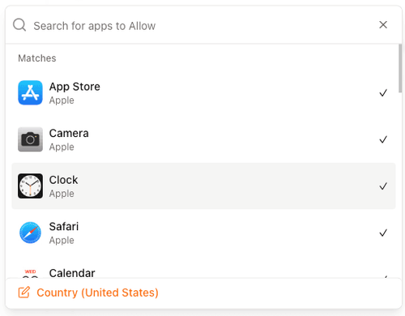
Task: Uncheck the App Store checkmark
Action: pyautogui.click(x=383, y=93)
